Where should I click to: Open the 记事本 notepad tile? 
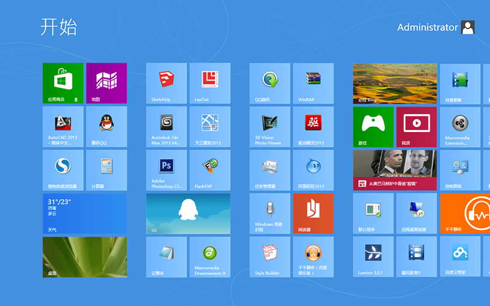point(166,257)
